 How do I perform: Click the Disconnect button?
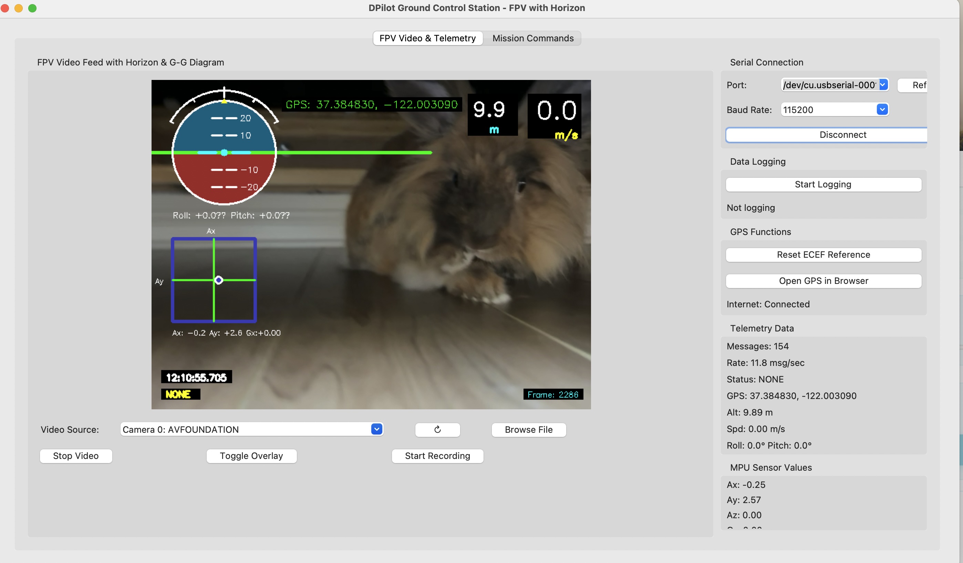click(x=826, y=134)
